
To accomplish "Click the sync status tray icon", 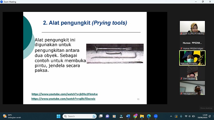I will 176,116.
